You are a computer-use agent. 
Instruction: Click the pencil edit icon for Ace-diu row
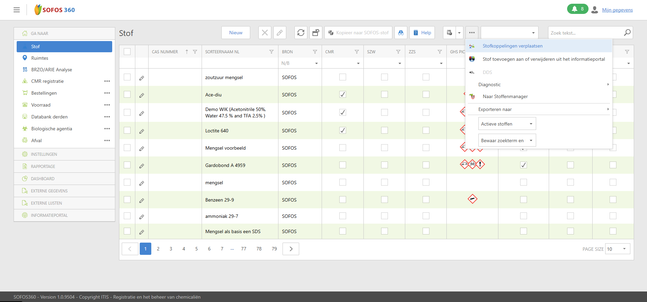[142, 95]
